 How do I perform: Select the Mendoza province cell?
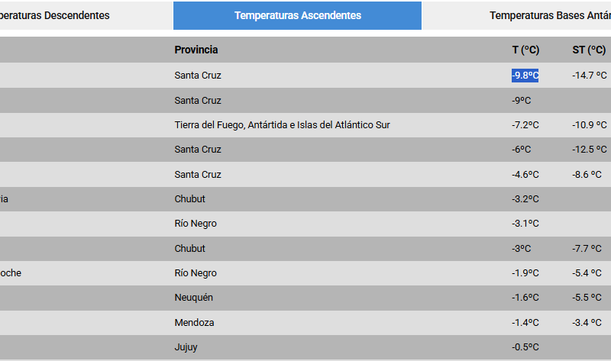[x=194, y=322]
